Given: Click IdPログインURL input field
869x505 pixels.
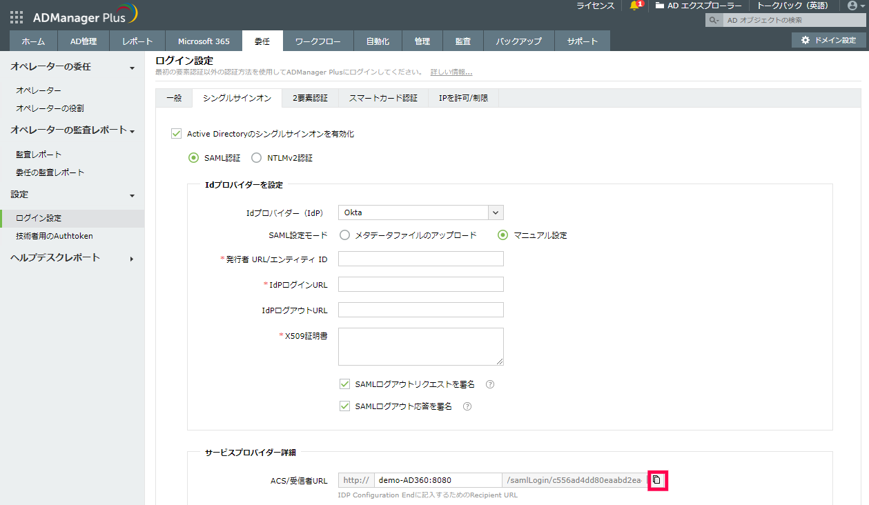Looking at the screenshot, I should pos(421,284).
